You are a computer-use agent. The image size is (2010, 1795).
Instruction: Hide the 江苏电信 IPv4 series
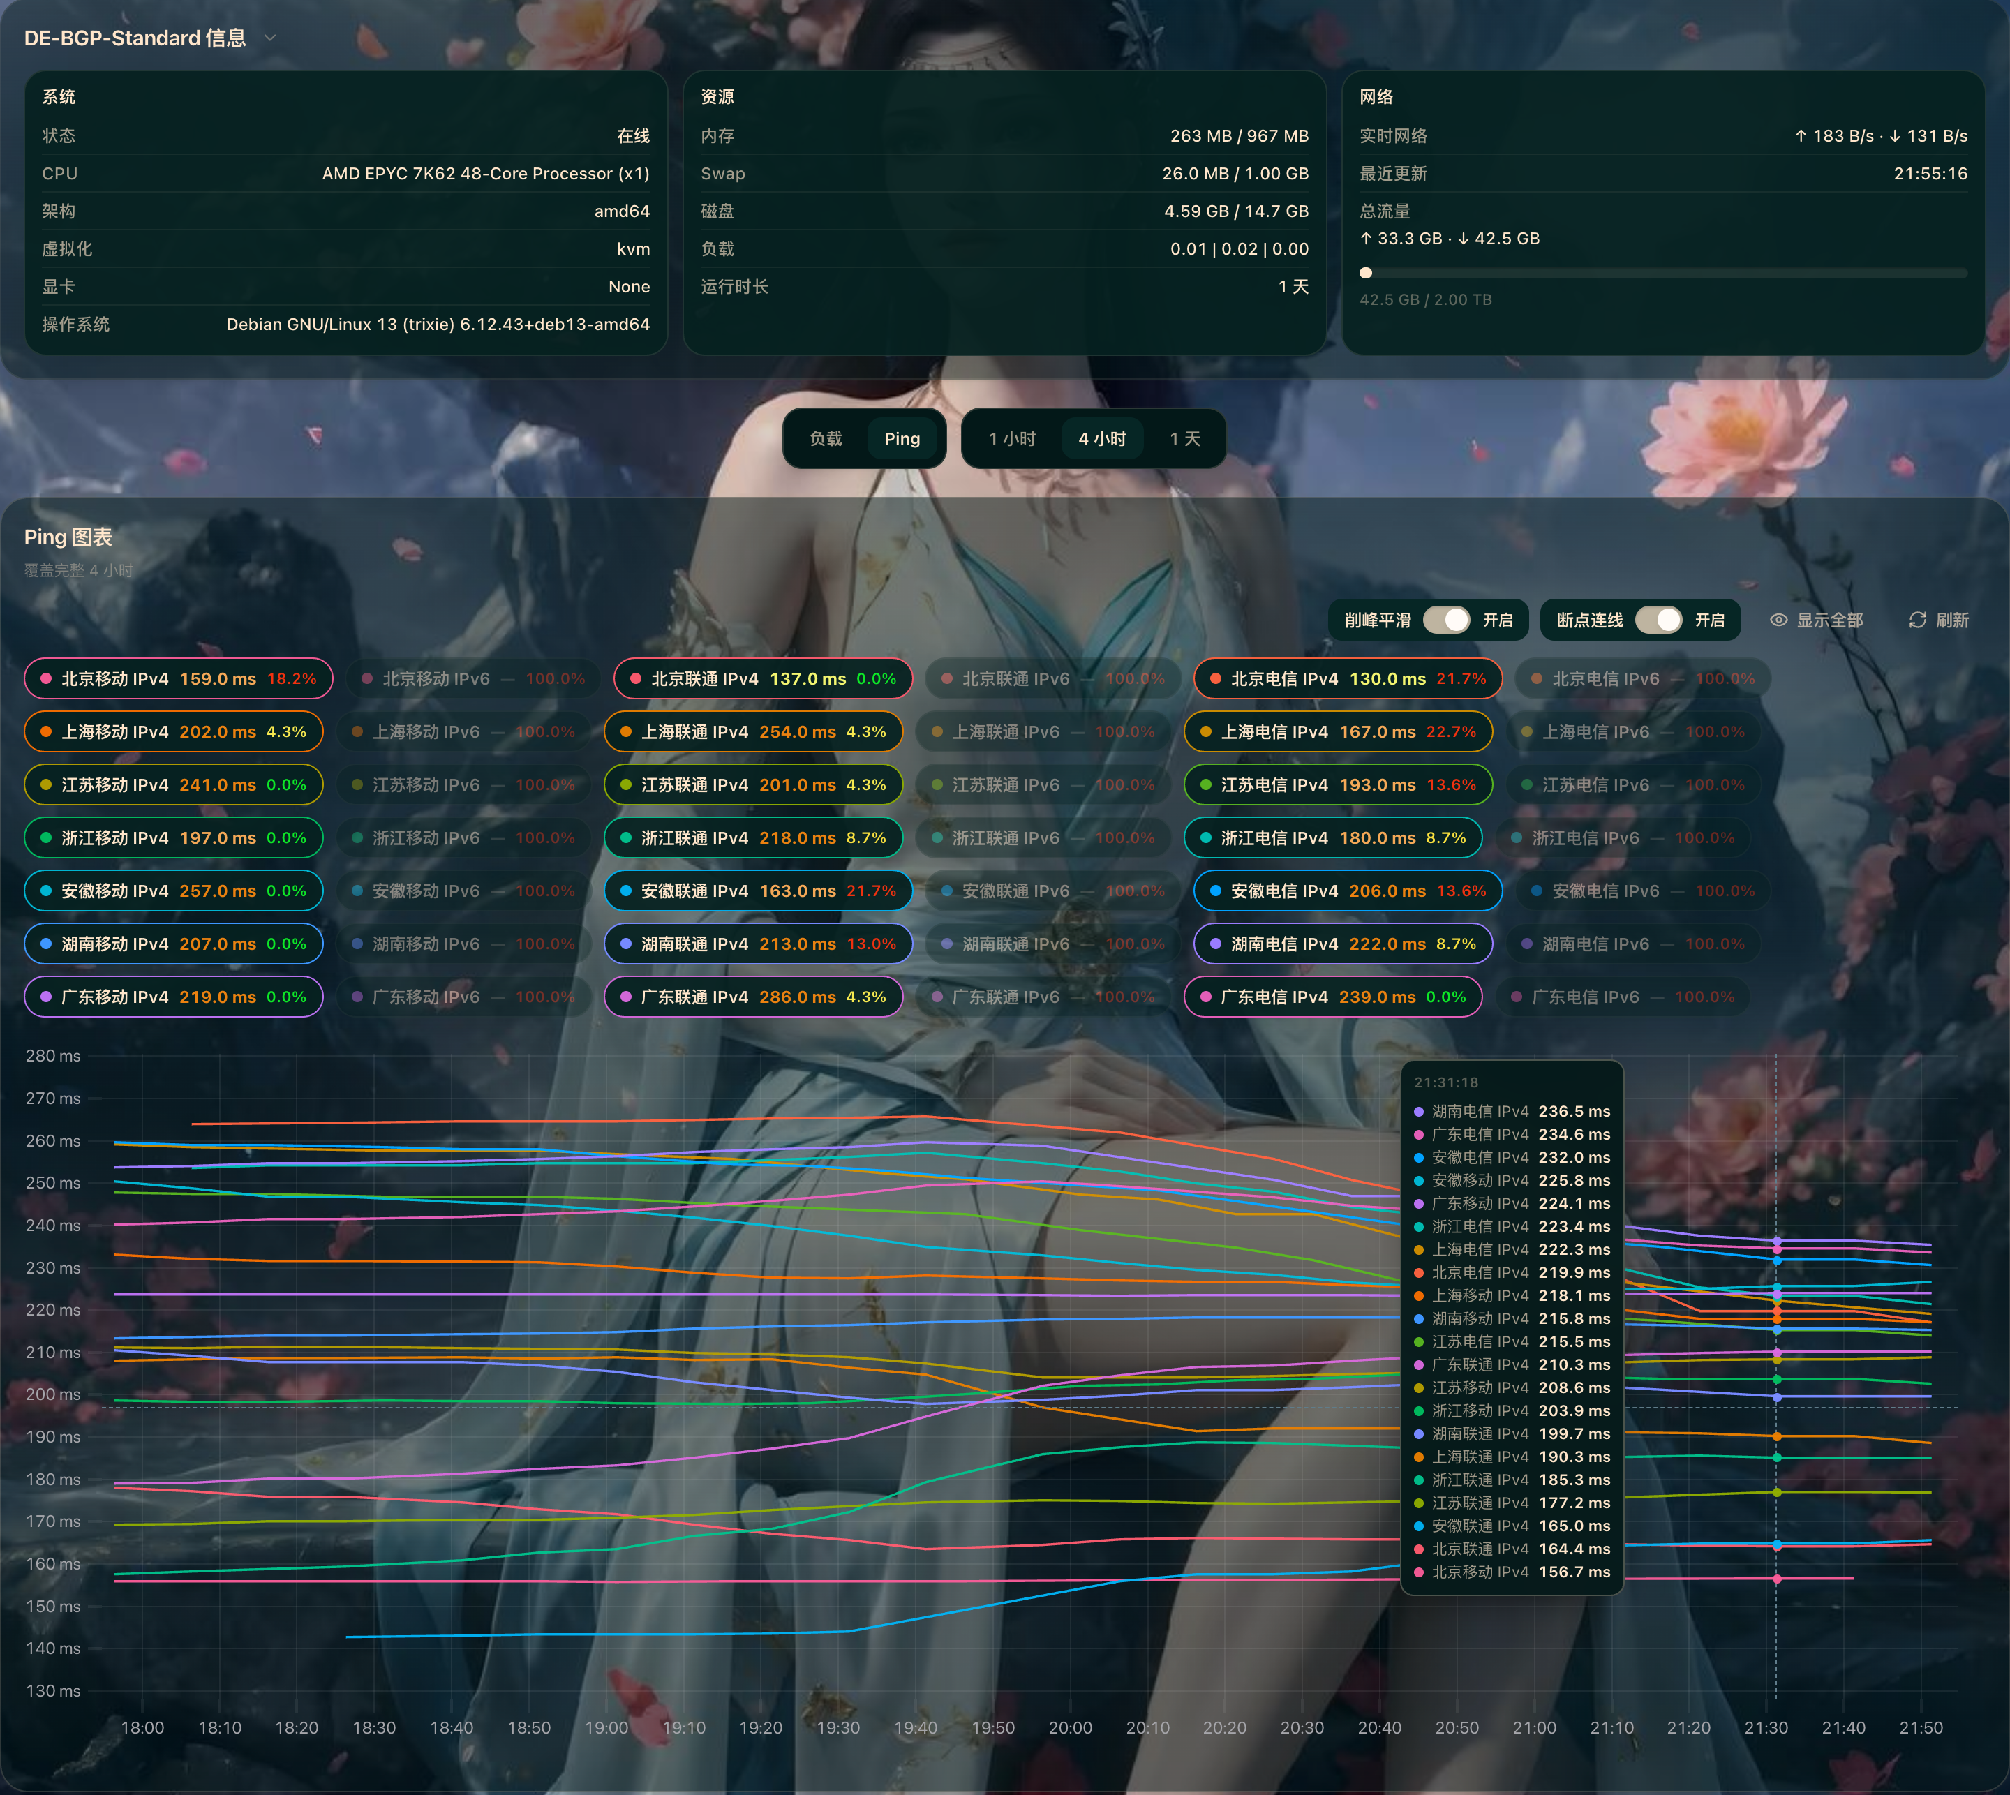[1337, 785]
